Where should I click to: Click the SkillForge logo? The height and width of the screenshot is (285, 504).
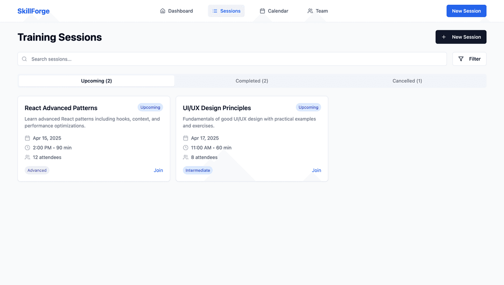coord(33,11)
